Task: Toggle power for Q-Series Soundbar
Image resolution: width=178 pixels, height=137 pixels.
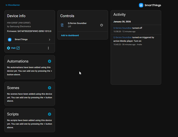Action: pyautogui.click(x=102, y=25)
